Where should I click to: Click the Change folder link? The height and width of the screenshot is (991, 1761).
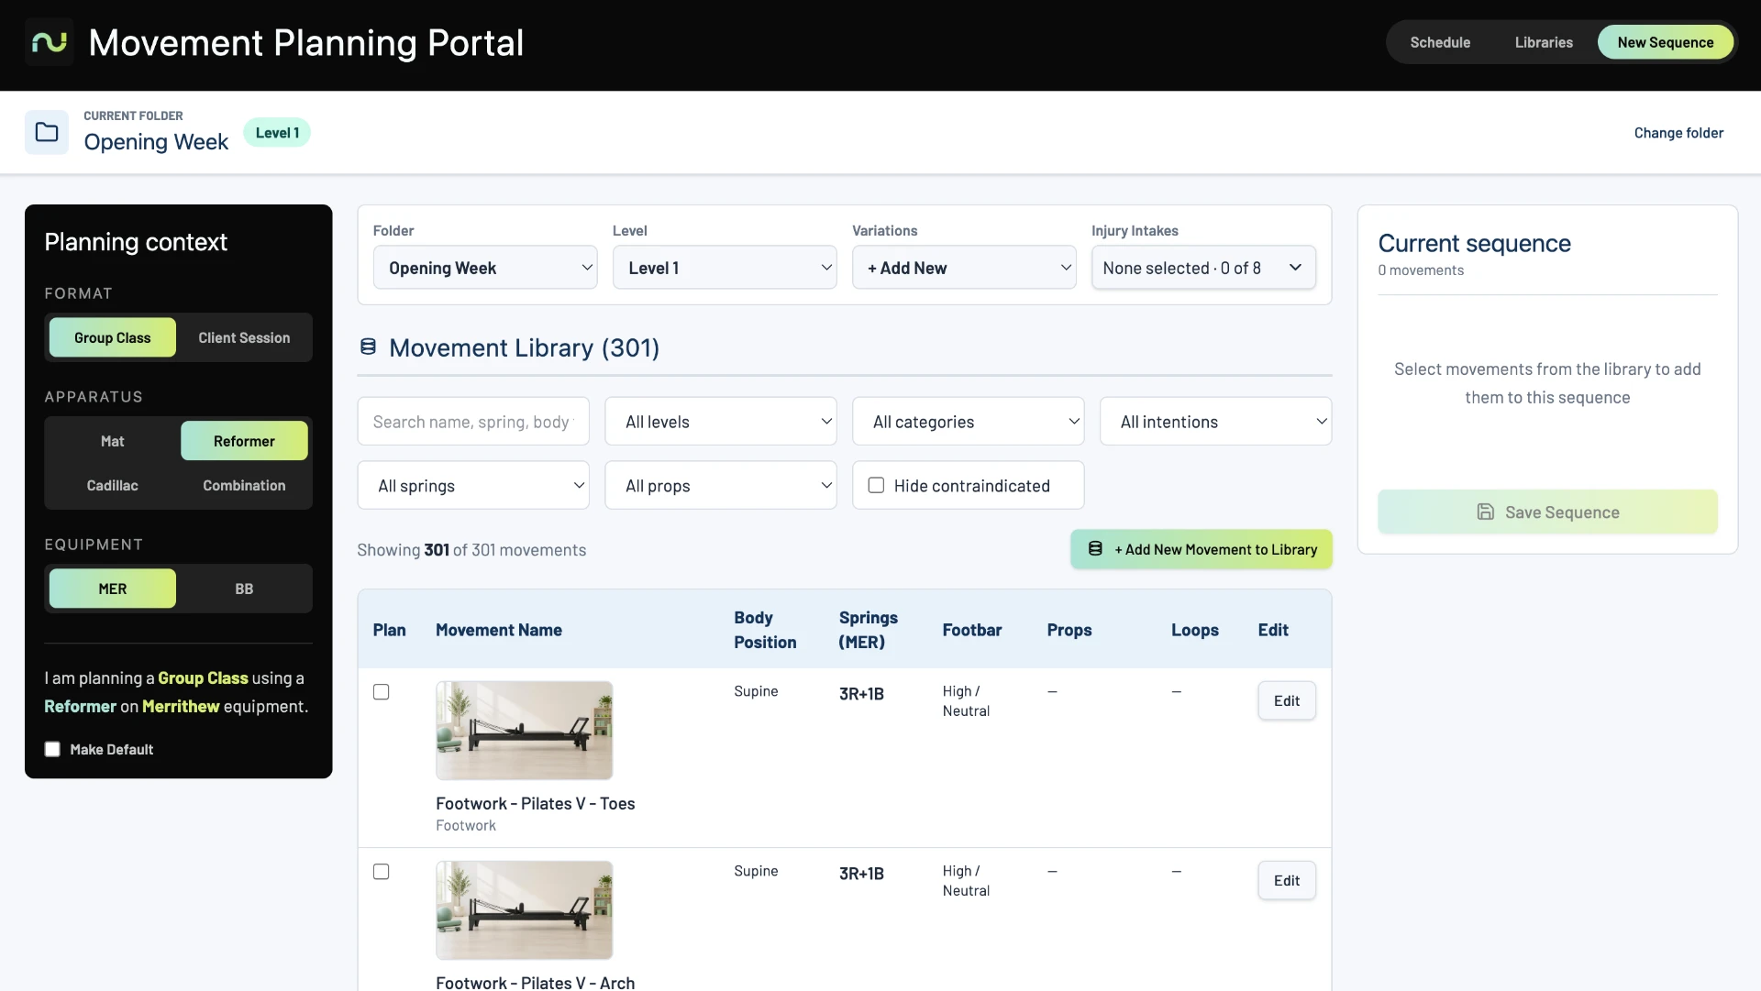pyautogui.click(x=1678, y=133)
